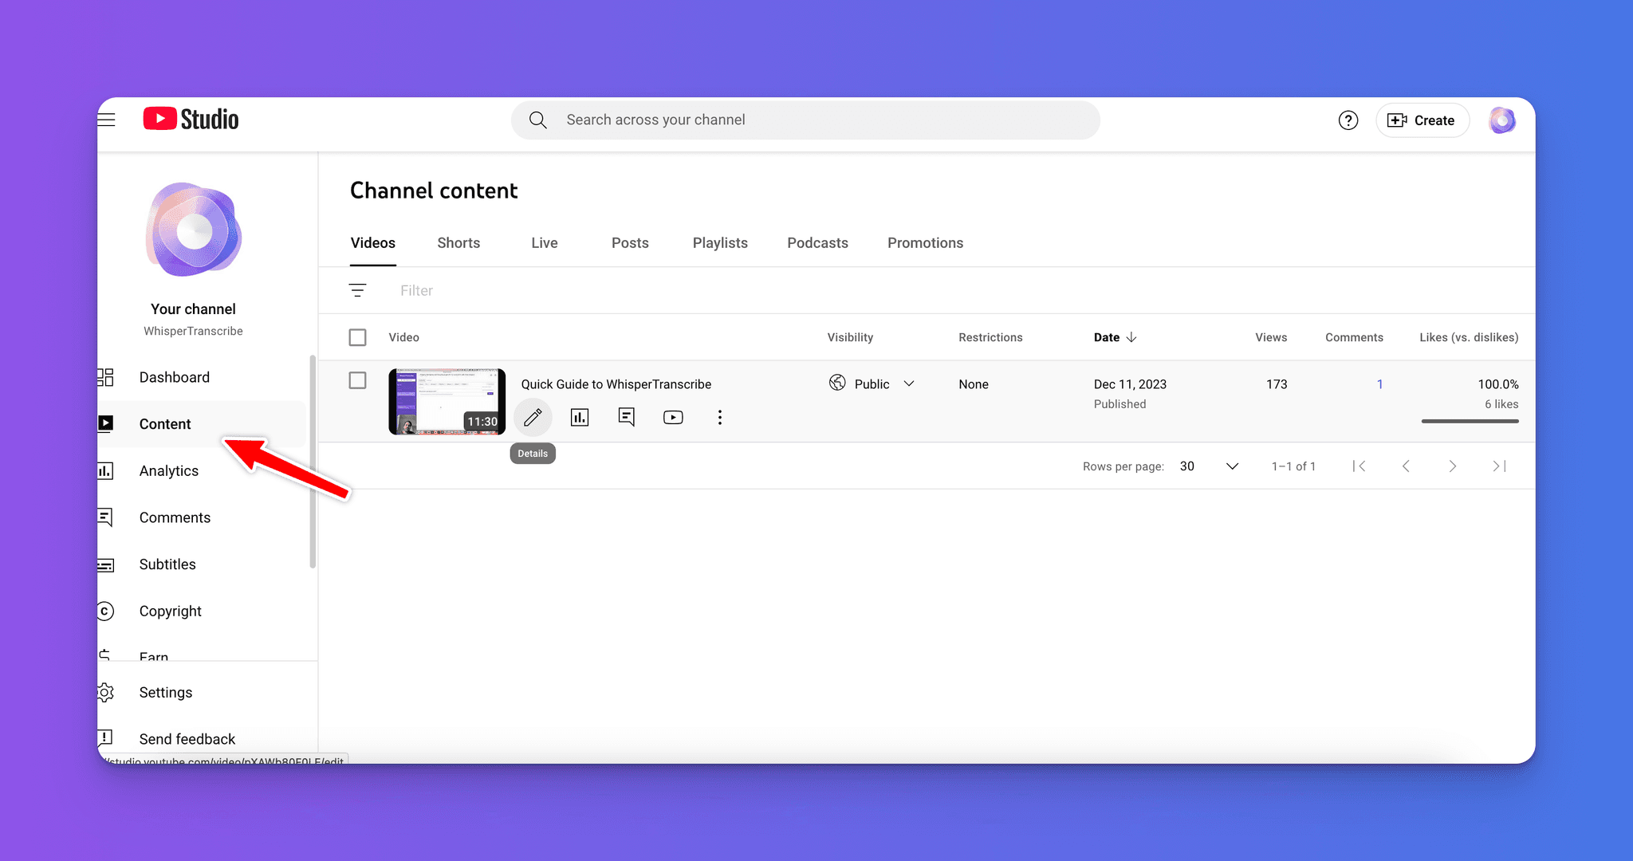Open the Playlists tab
Screen dimensions: 1633x861
719,242
